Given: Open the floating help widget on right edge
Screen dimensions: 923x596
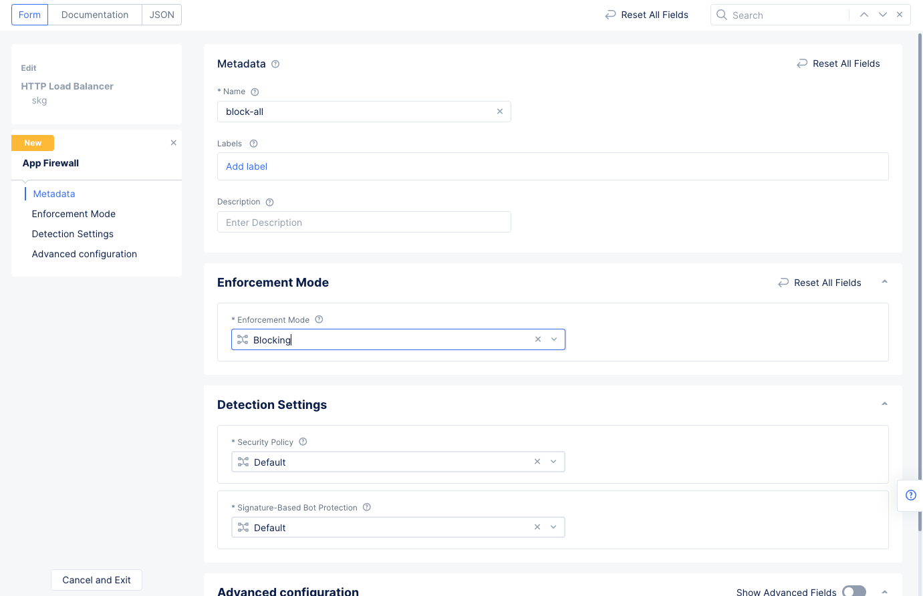Looking at the screenshot, I should tap(910, 495).
